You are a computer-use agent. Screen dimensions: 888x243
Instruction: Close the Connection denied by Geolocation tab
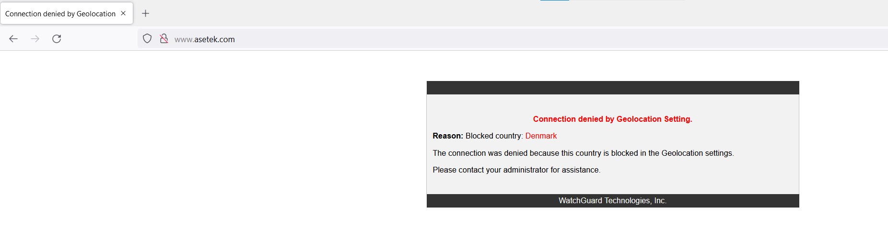[123, 13]
